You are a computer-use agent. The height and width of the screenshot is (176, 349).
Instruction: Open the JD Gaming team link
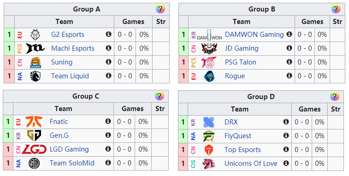(242, 48)
